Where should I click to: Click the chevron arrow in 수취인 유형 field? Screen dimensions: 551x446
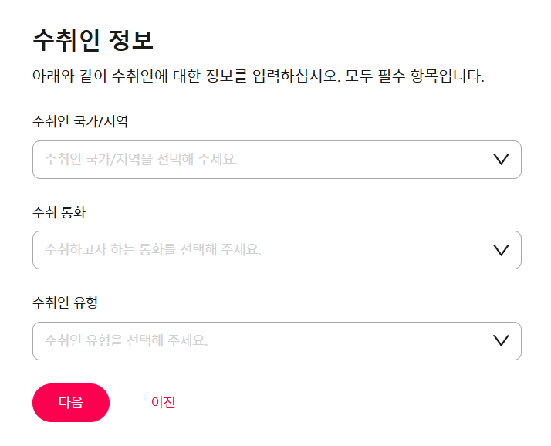pyautogui.click(x=501, y=340)
